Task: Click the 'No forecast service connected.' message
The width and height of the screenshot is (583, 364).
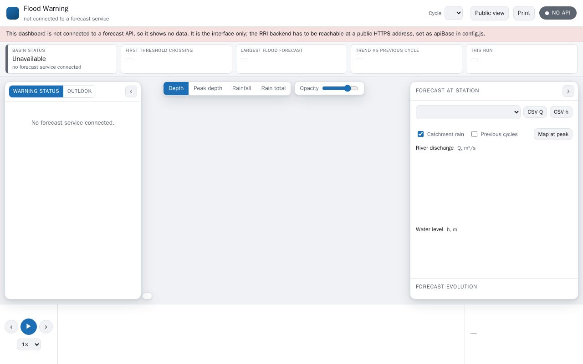Action: 73,123
